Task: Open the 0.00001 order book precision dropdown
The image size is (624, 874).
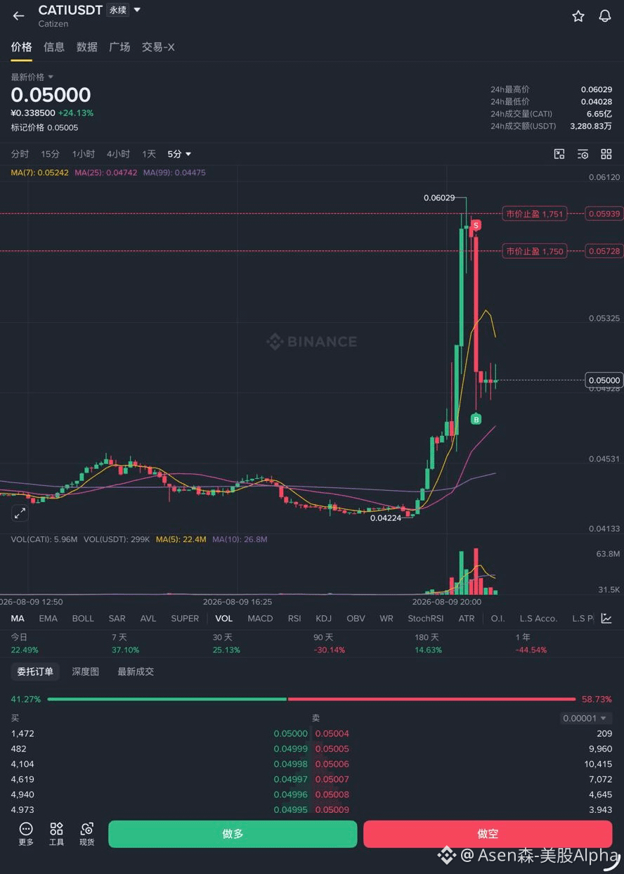Action: coord(586,718)
